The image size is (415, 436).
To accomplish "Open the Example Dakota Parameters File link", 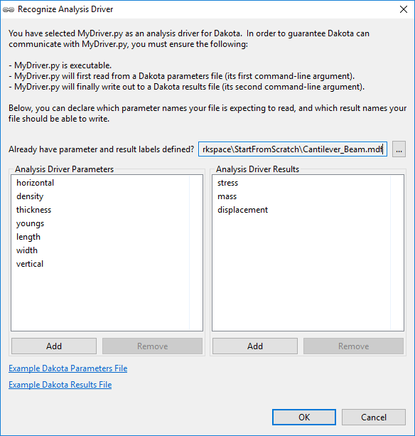I will tap(68, 368).
